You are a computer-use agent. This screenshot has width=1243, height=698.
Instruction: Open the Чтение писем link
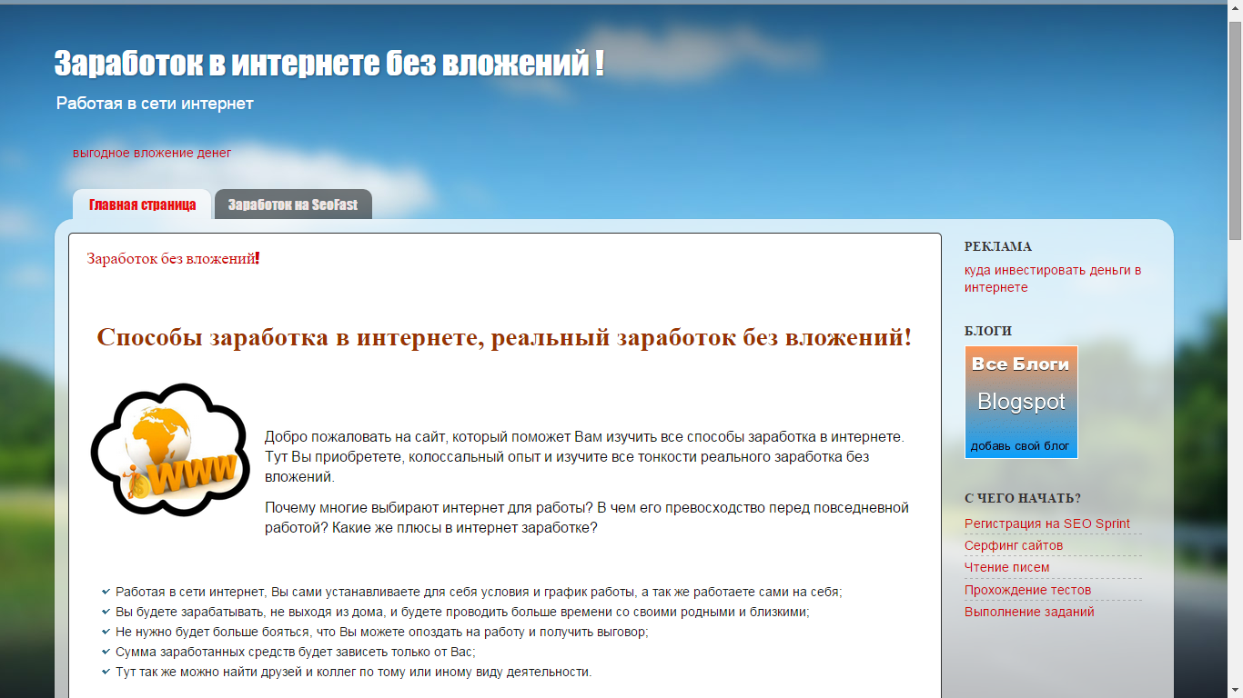(x=1007, y=567)
